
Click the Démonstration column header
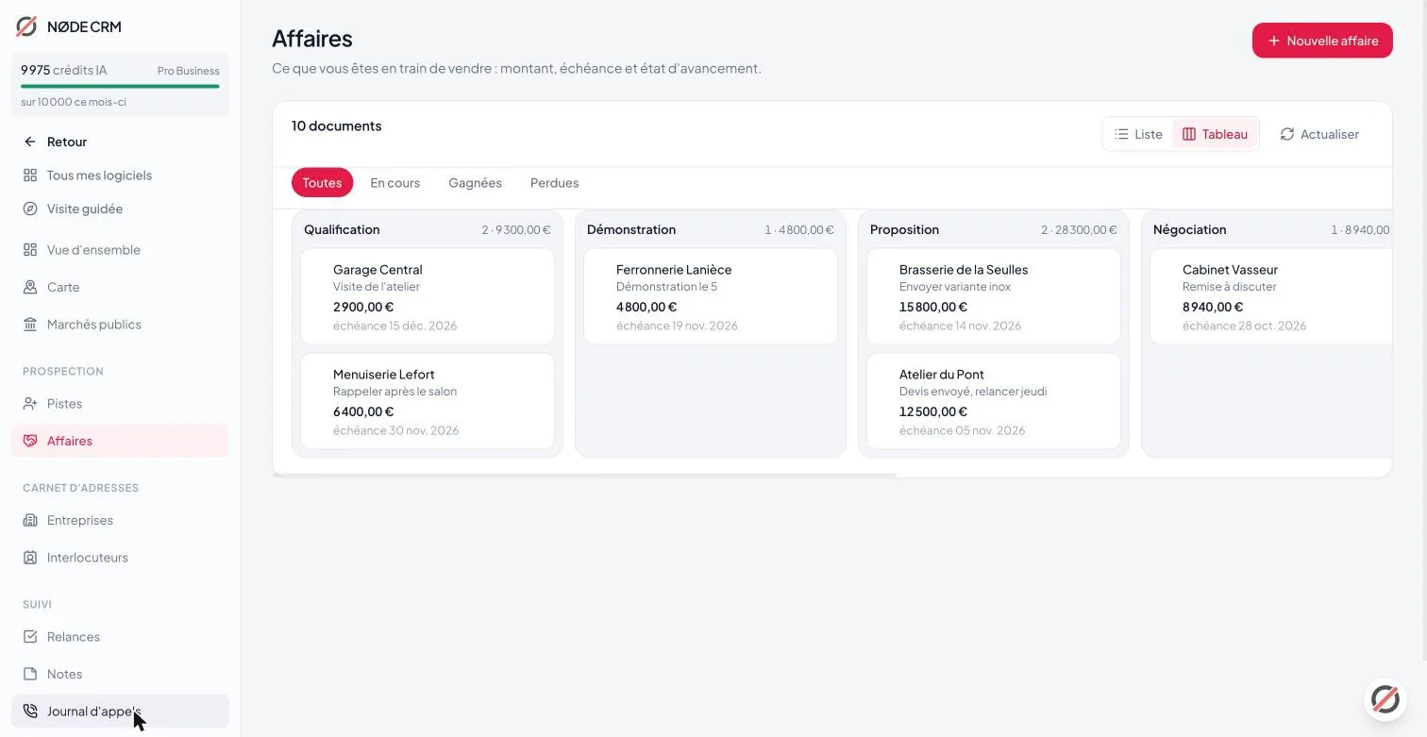631,229
